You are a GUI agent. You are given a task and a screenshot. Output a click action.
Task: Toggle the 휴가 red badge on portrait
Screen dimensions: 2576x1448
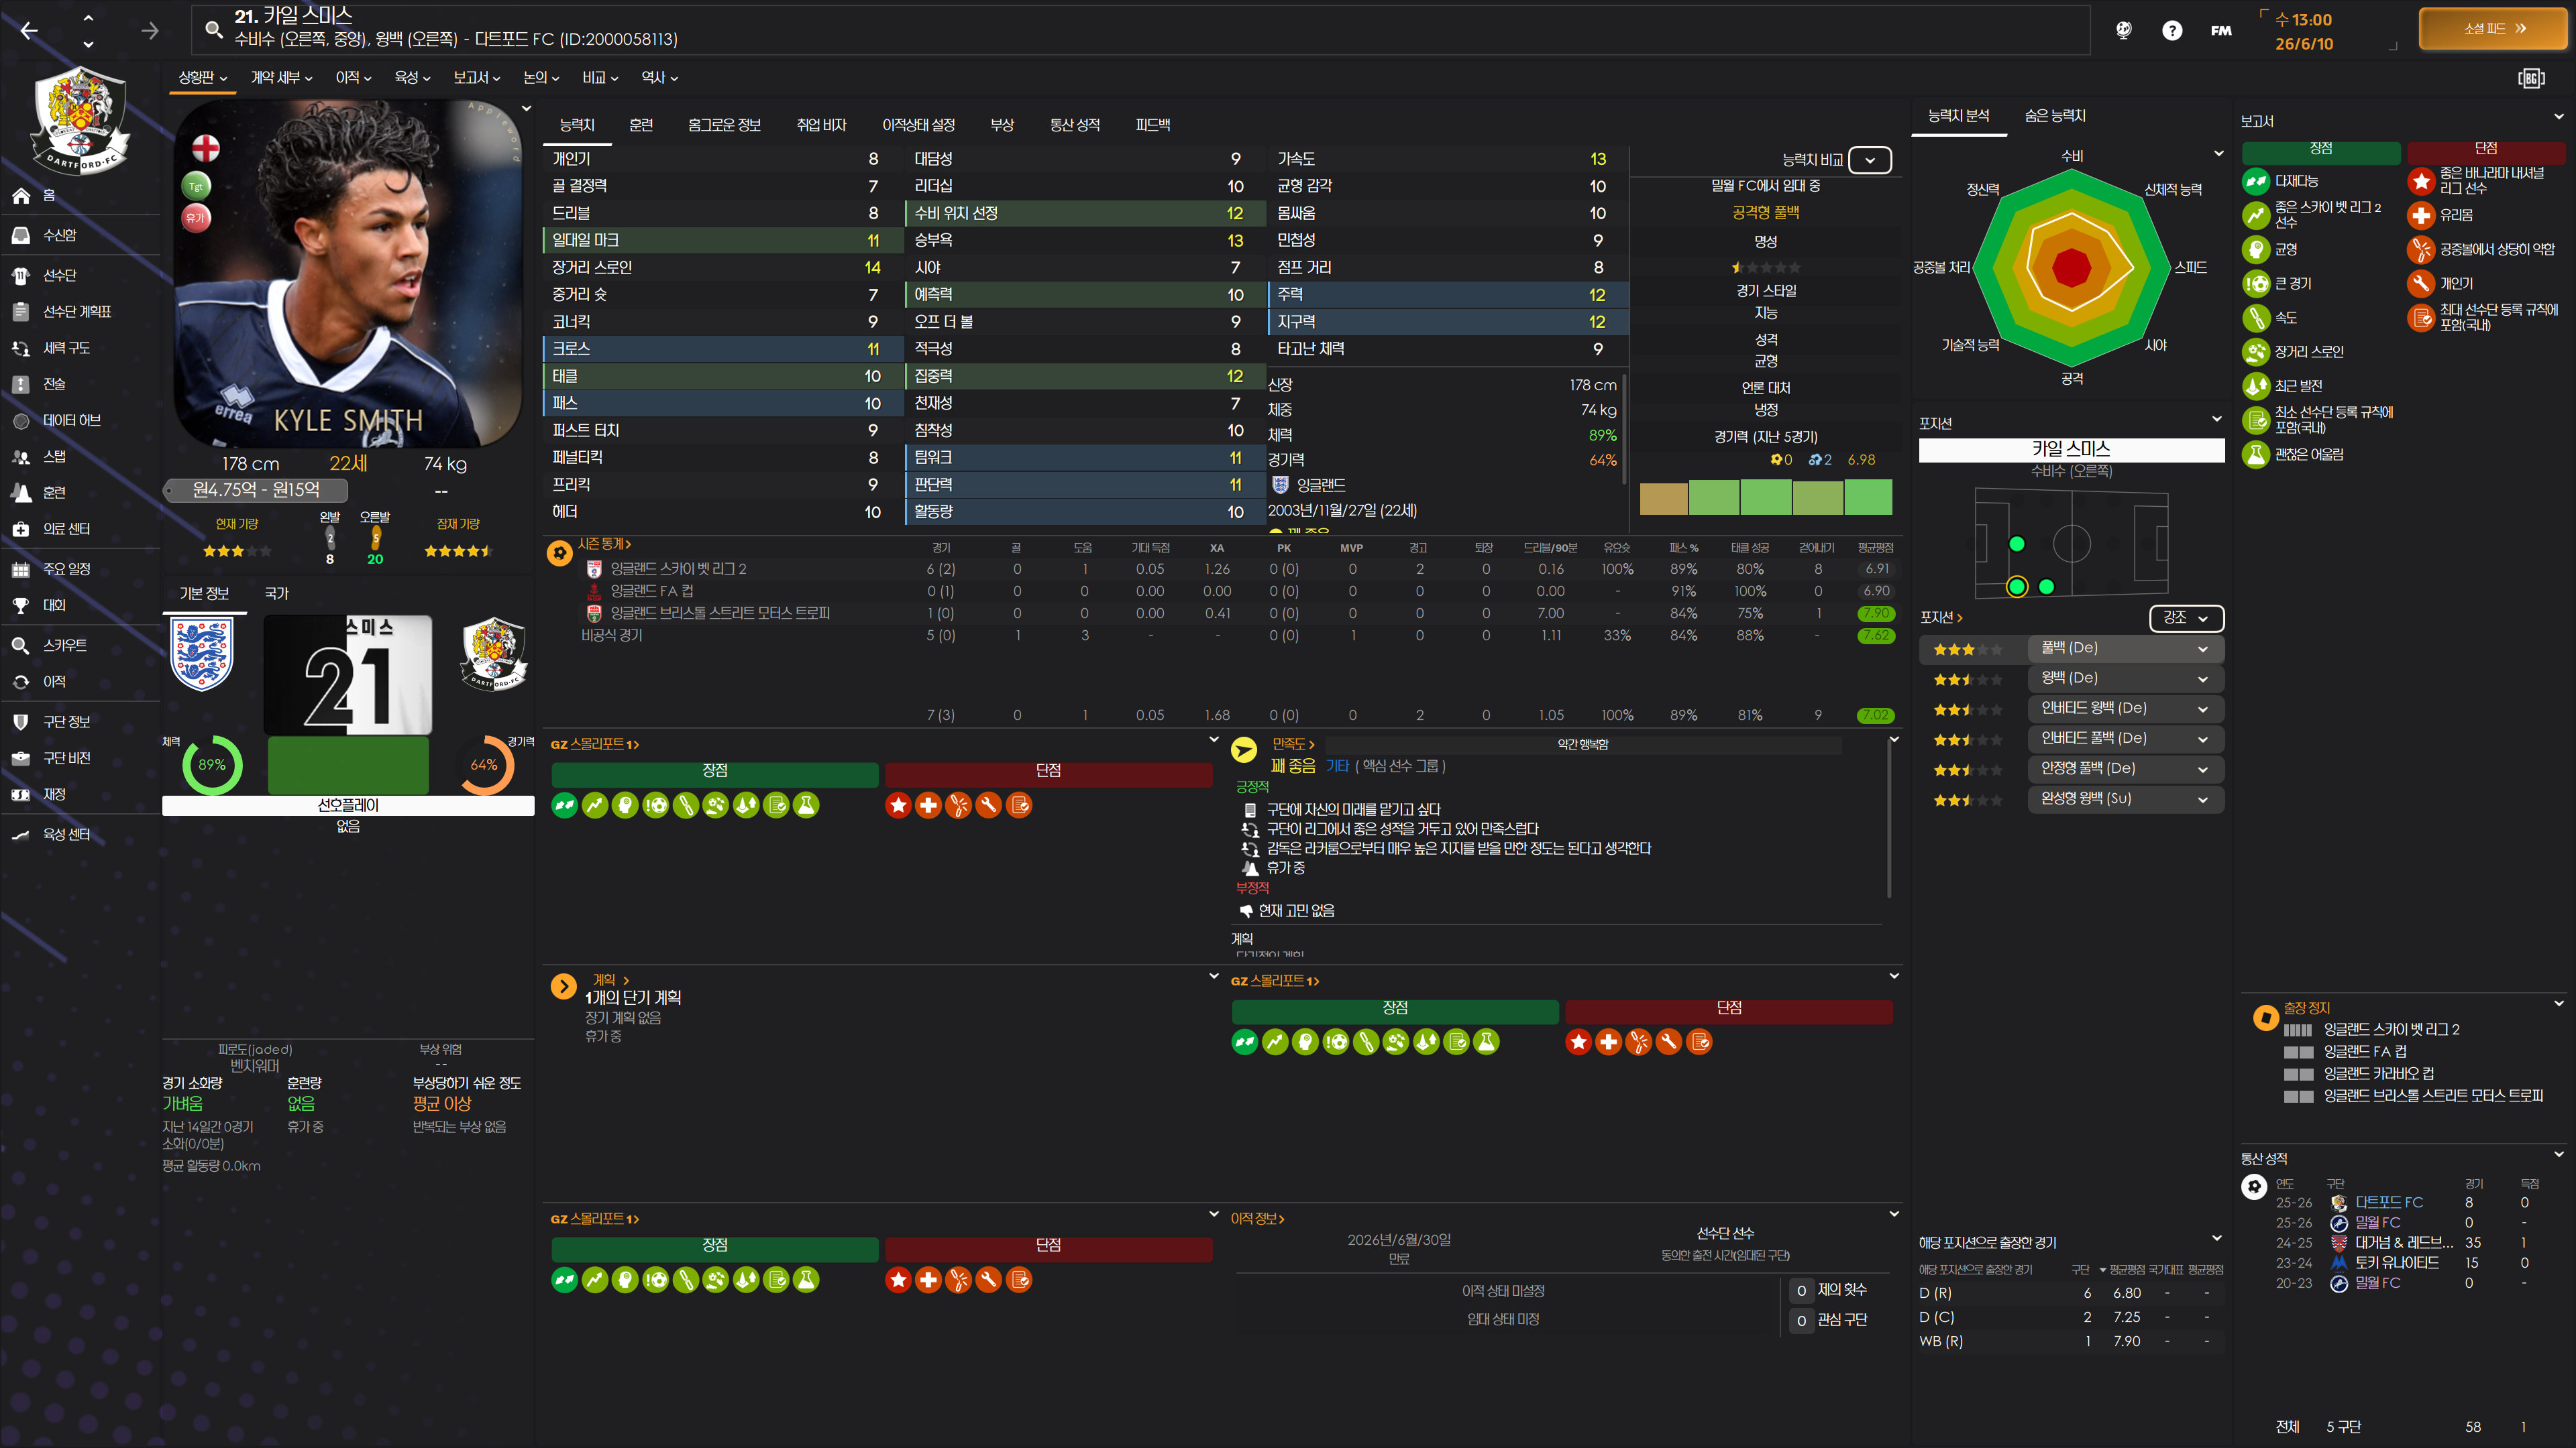pyautogui.click(x=196, y=217)
